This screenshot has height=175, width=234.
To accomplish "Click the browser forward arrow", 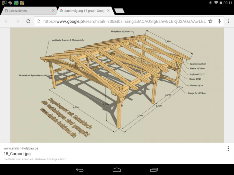I will click(x=17, y=21).
